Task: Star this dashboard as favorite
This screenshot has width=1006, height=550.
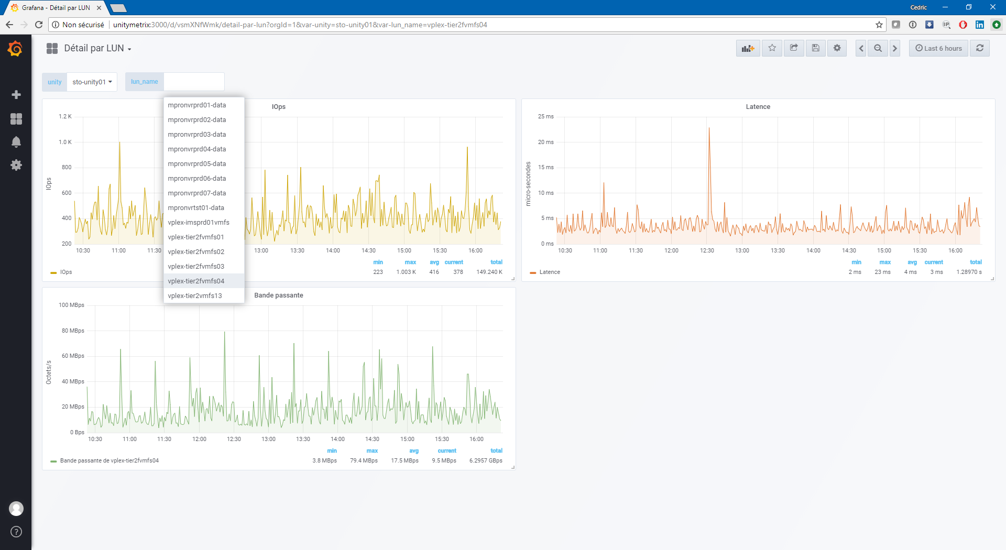Action: pyautogui.click(x=772, y=48)
